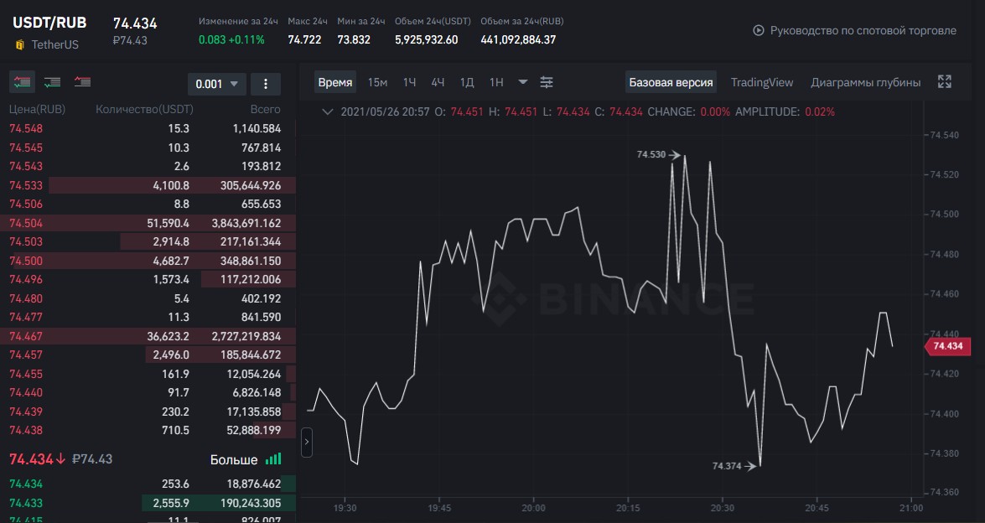Click the green depth bars icon
985x523 pixels.
273,459
